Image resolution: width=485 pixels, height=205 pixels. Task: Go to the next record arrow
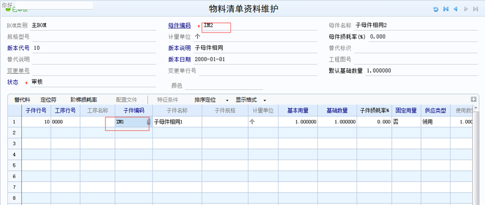[466, 10]
